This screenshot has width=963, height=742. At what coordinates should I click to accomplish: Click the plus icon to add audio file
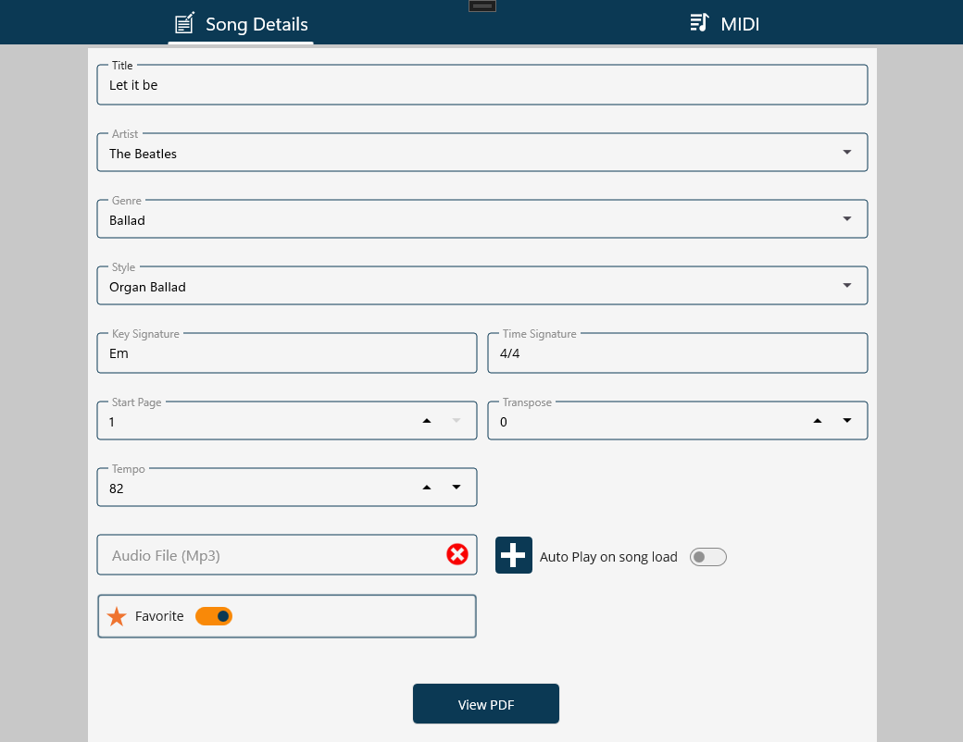coord(514,555)
